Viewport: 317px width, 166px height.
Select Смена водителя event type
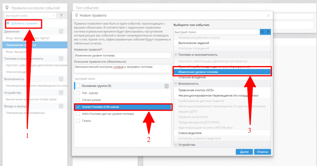[190, 133]
